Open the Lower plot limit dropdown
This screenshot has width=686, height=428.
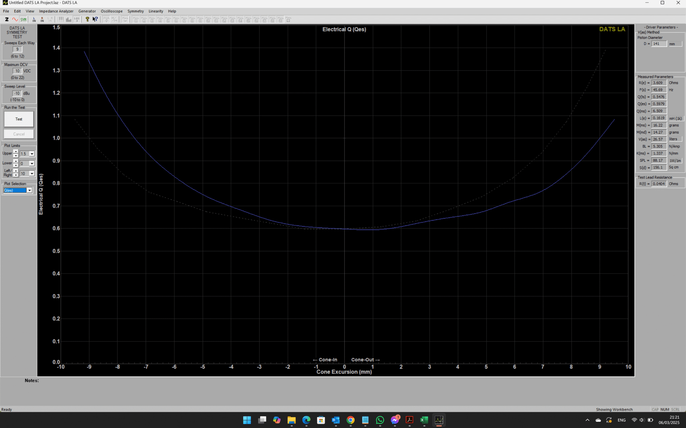[x=32, y=163]
